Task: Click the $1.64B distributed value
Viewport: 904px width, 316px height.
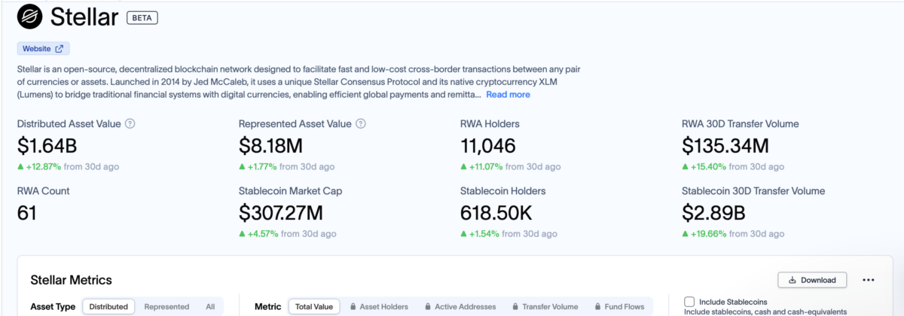Action: pos(47,145)
